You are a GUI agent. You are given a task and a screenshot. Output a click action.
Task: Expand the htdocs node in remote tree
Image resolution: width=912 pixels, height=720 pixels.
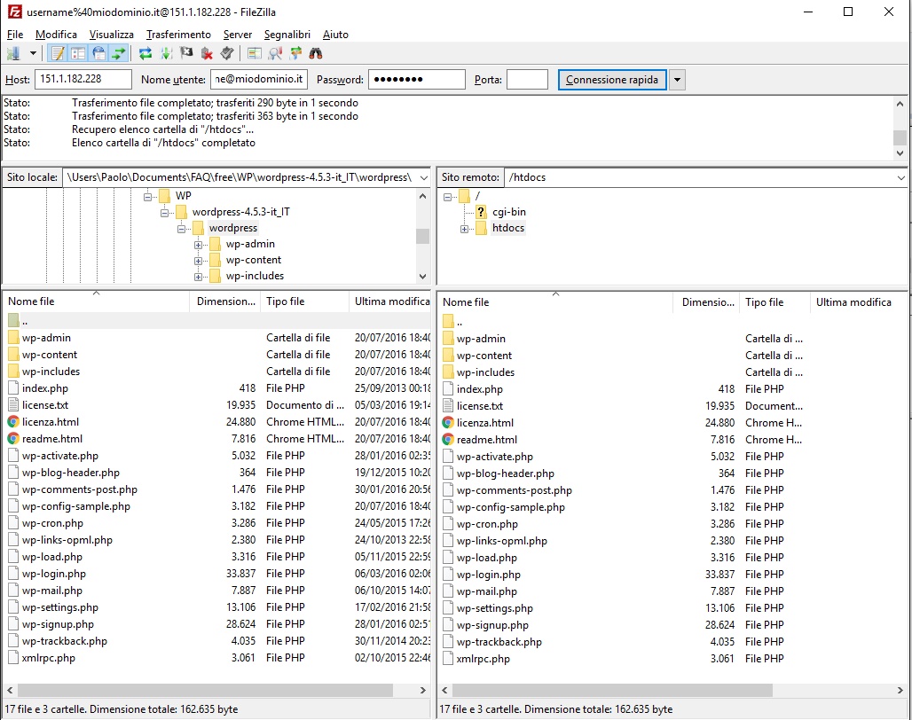pyautogui.click(x=464, y=229)
